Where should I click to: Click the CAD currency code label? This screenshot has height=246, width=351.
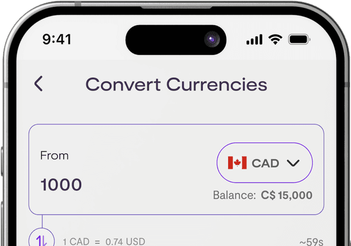[265, 163]
